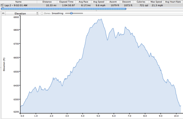183x119 pixels.
Task: Sort laps by the Ascent column
Action: click(113, 2)
